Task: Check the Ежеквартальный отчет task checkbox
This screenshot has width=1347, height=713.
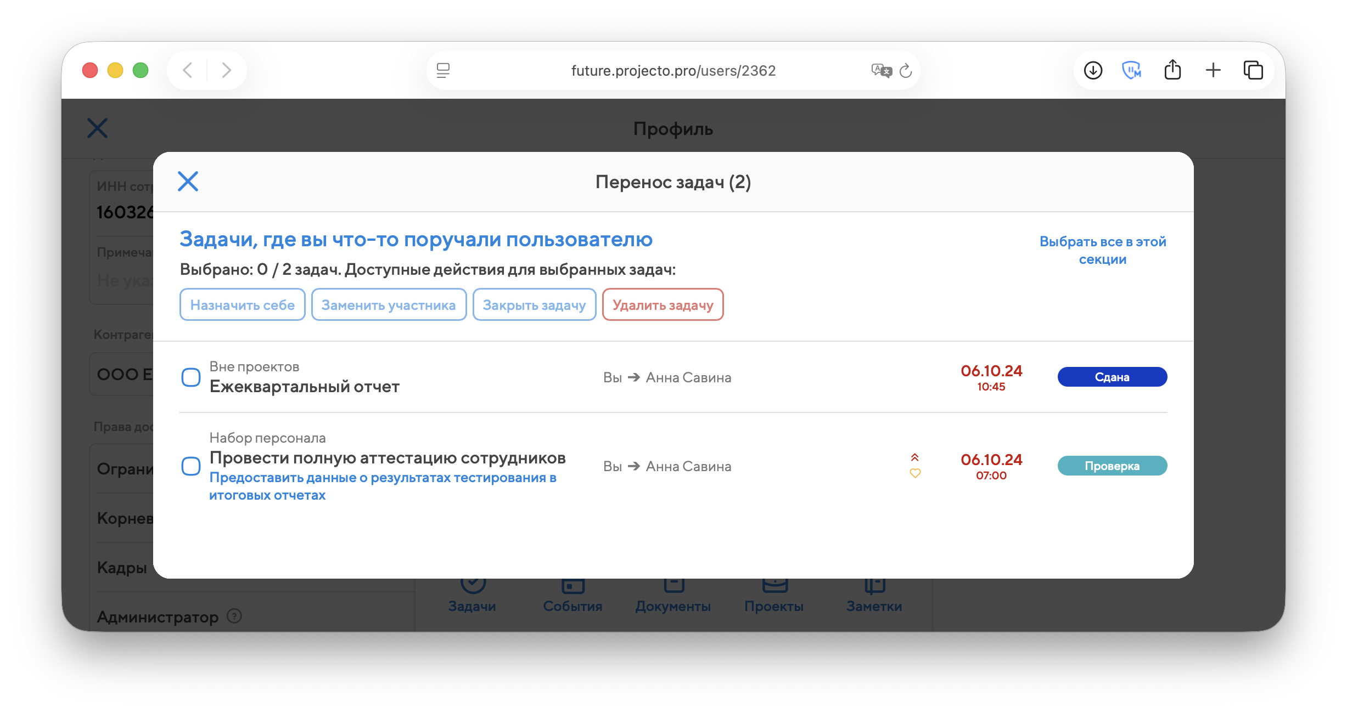Action: [191, 377]
